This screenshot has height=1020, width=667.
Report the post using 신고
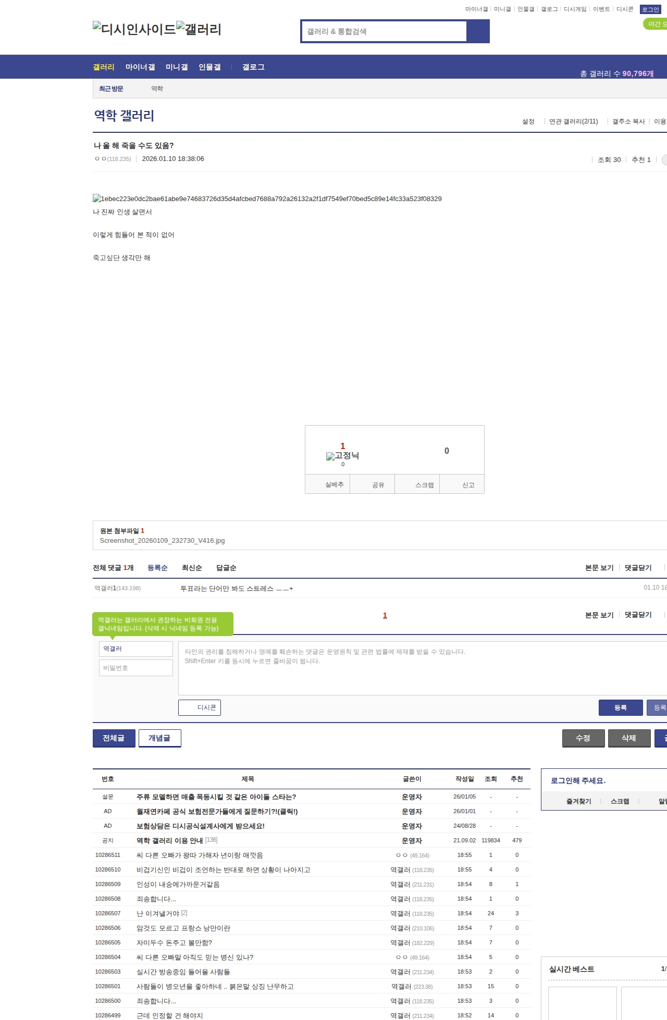tap(468, 485)
